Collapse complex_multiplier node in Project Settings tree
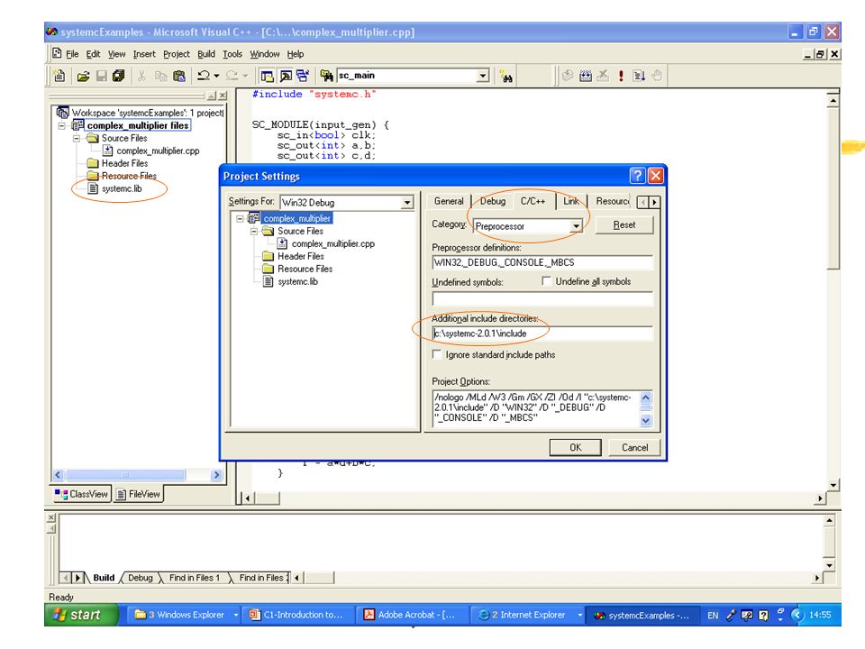 tap(240, 218)
